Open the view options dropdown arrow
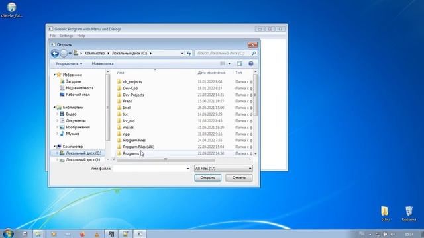 (229, 63)
